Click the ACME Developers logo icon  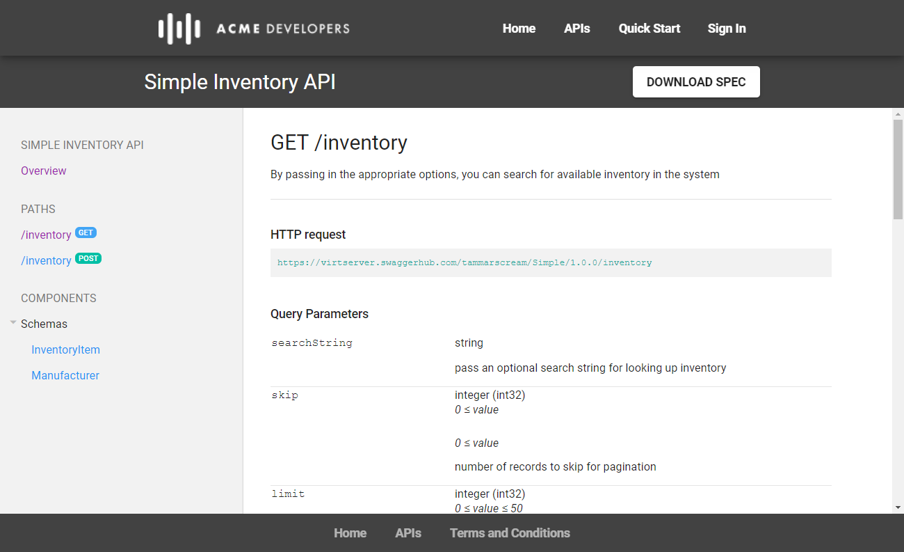(x=179, y=29)
